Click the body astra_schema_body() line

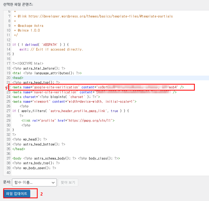pos(66,158)
